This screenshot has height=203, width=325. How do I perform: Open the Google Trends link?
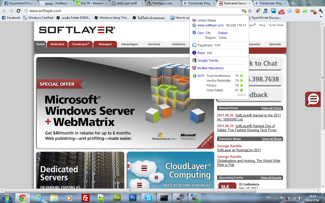[208, 61]
